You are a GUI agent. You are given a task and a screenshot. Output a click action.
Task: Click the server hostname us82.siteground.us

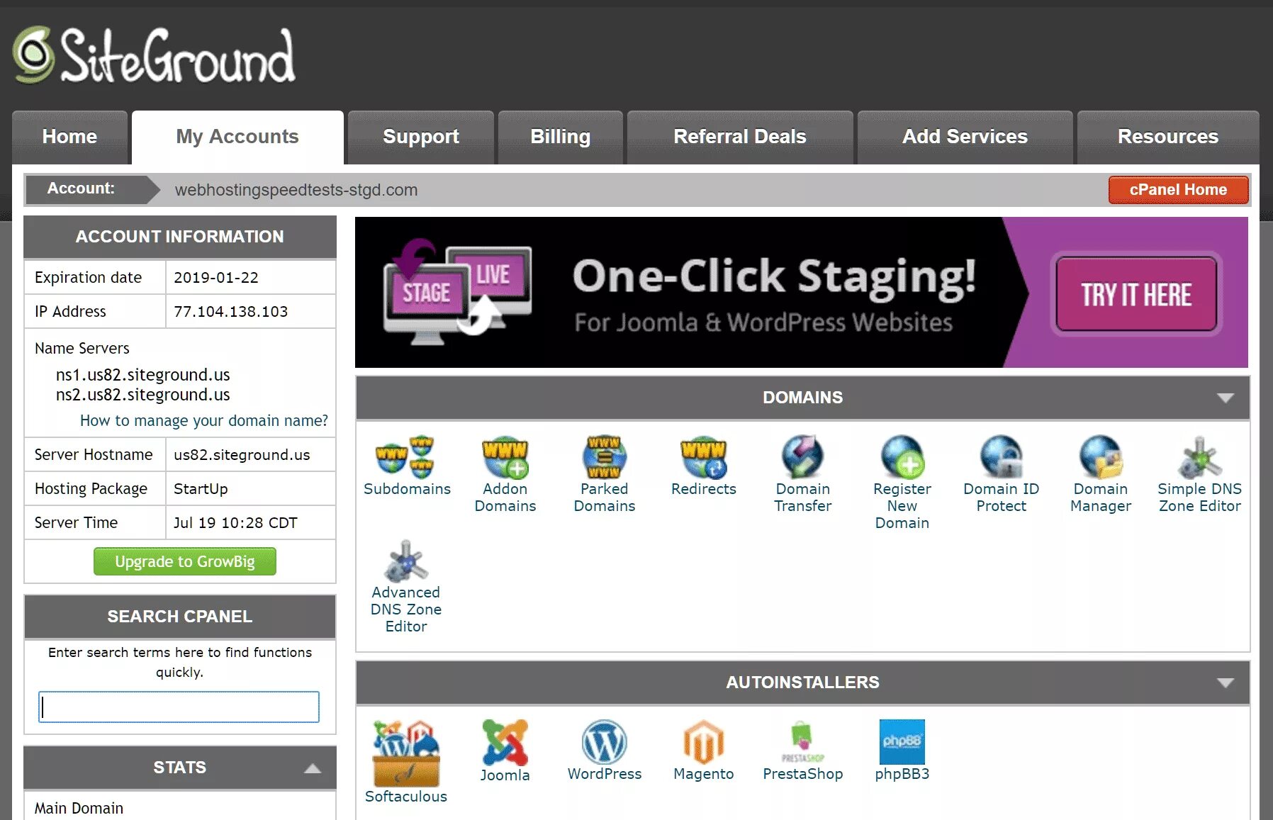(242, 455)
